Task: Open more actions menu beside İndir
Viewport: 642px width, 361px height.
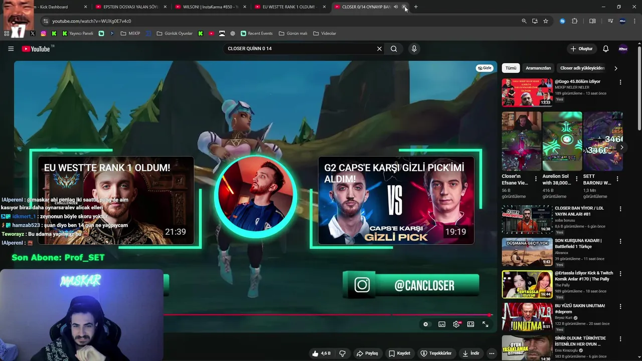Action: coord(492,353)
